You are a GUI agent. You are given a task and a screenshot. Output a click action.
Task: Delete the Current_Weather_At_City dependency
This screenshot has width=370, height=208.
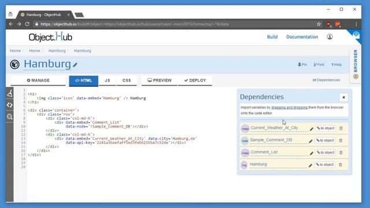[341, 128]
